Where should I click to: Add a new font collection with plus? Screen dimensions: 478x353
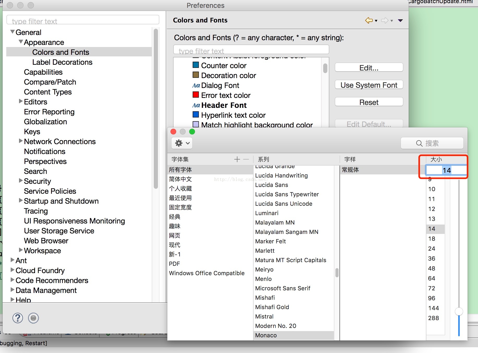237,159
